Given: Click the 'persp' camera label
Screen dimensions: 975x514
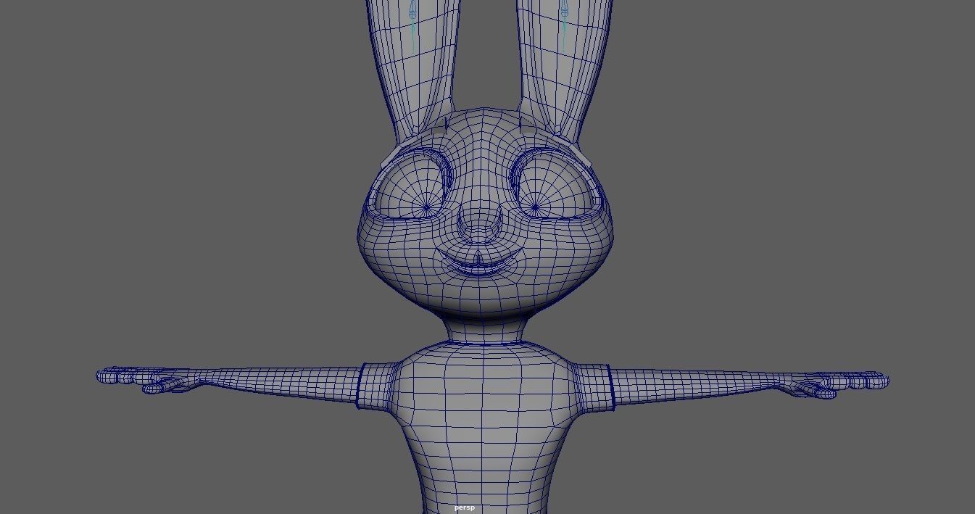Looking at the screenshot, I should pos(464,507).
